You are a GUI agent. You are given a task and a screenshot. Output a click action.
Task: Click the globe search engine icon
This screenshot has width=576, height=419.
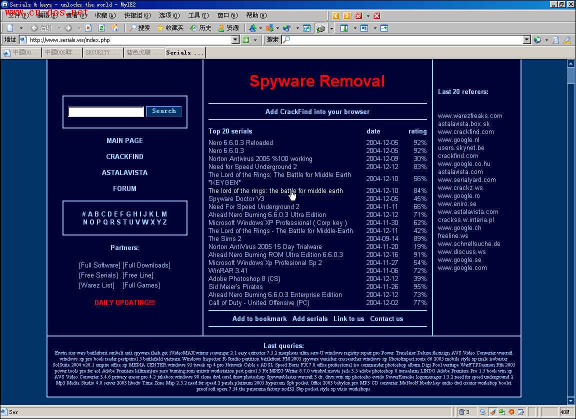coord(537,39)
